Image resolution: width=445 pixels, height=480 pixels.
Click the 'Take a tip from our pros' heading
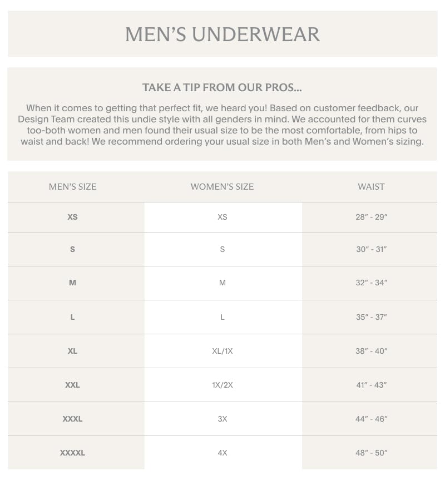pyautogui.click(x=222, y=88)
